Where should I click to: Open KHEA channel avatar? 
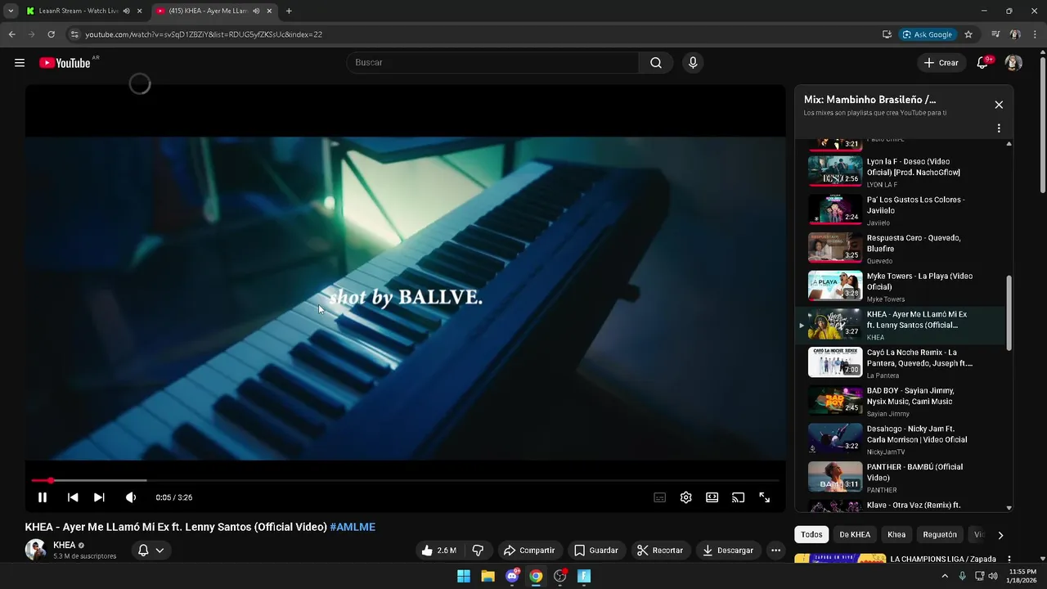point(35,550)
